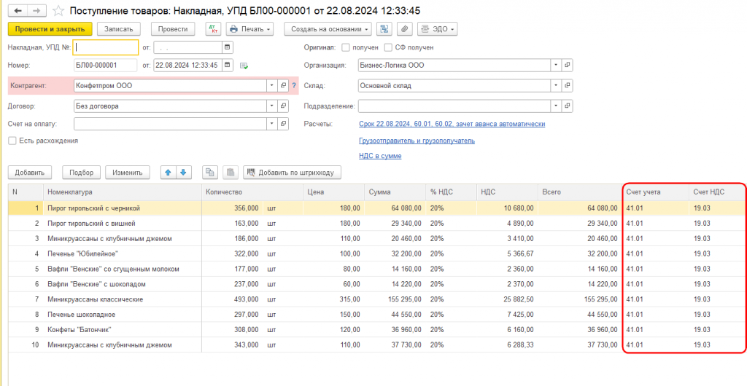
Task: Click the Провести и закрыть button
Action: 50,29
